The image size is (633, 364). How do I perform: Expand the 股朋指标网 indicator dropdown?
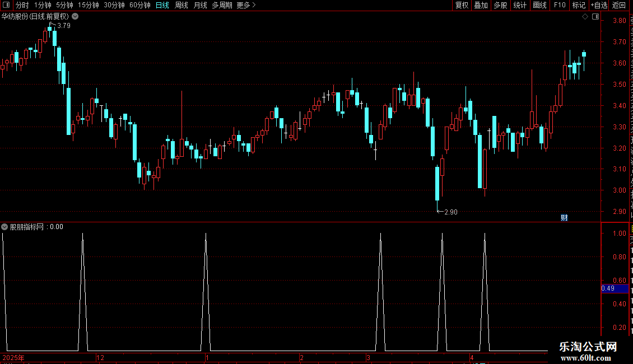coord(4,227)
